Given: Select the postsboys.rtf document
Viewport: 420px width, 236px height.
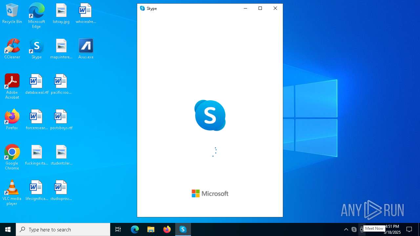Looking at the screenshot, I should pos(61,120).
